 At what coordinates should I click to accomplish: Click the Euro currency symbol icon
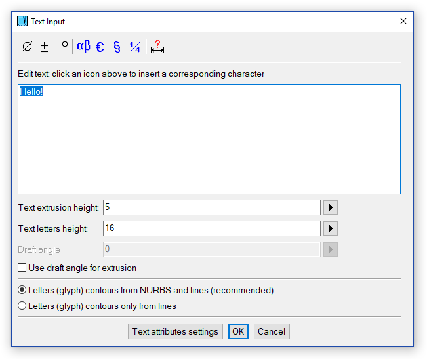point(100,47)
